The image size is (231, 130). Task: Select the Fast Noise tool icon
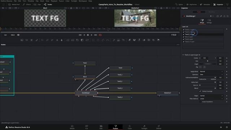tap(27, 40)
